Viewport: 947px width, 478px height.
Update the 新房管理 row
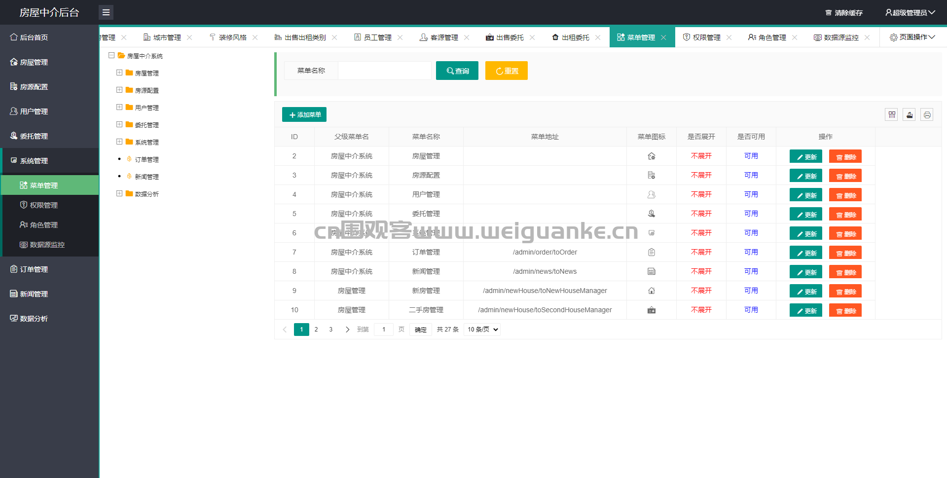[x=806, y=291]
